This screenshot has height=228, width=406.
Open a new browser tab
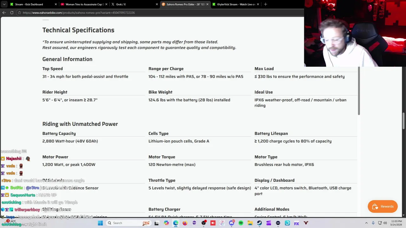[x=265, y=4]
